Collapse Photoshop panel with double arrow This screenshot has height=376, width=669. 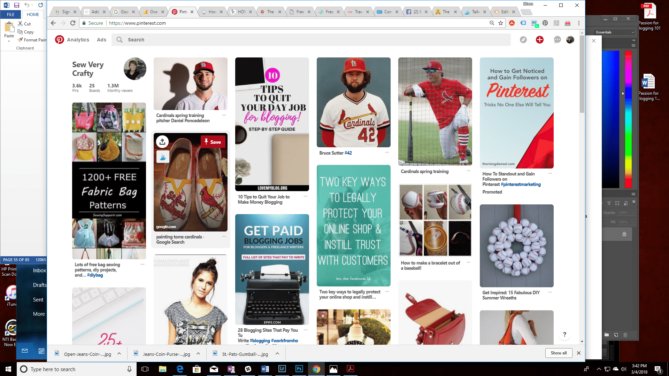pyautogui.click(x=634, y=40)
